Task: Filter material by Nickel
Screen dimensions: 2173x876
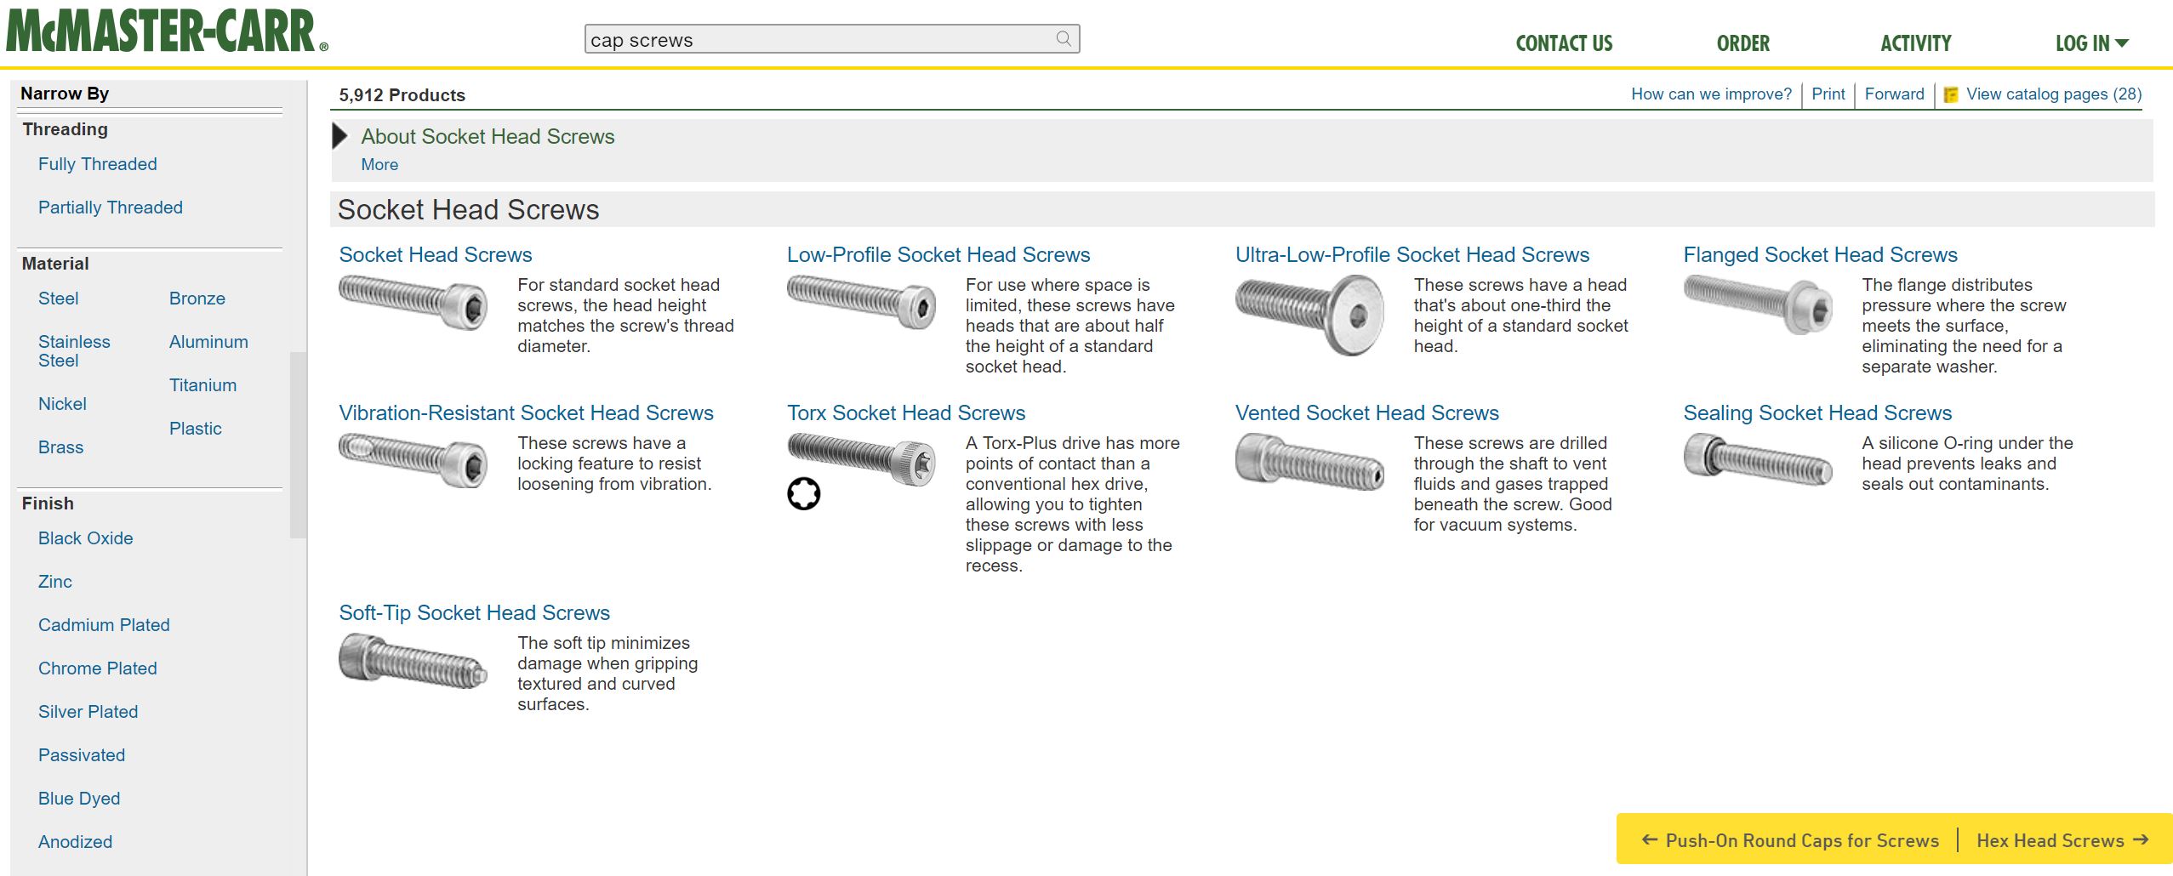Action: click(x=62, y=404)
